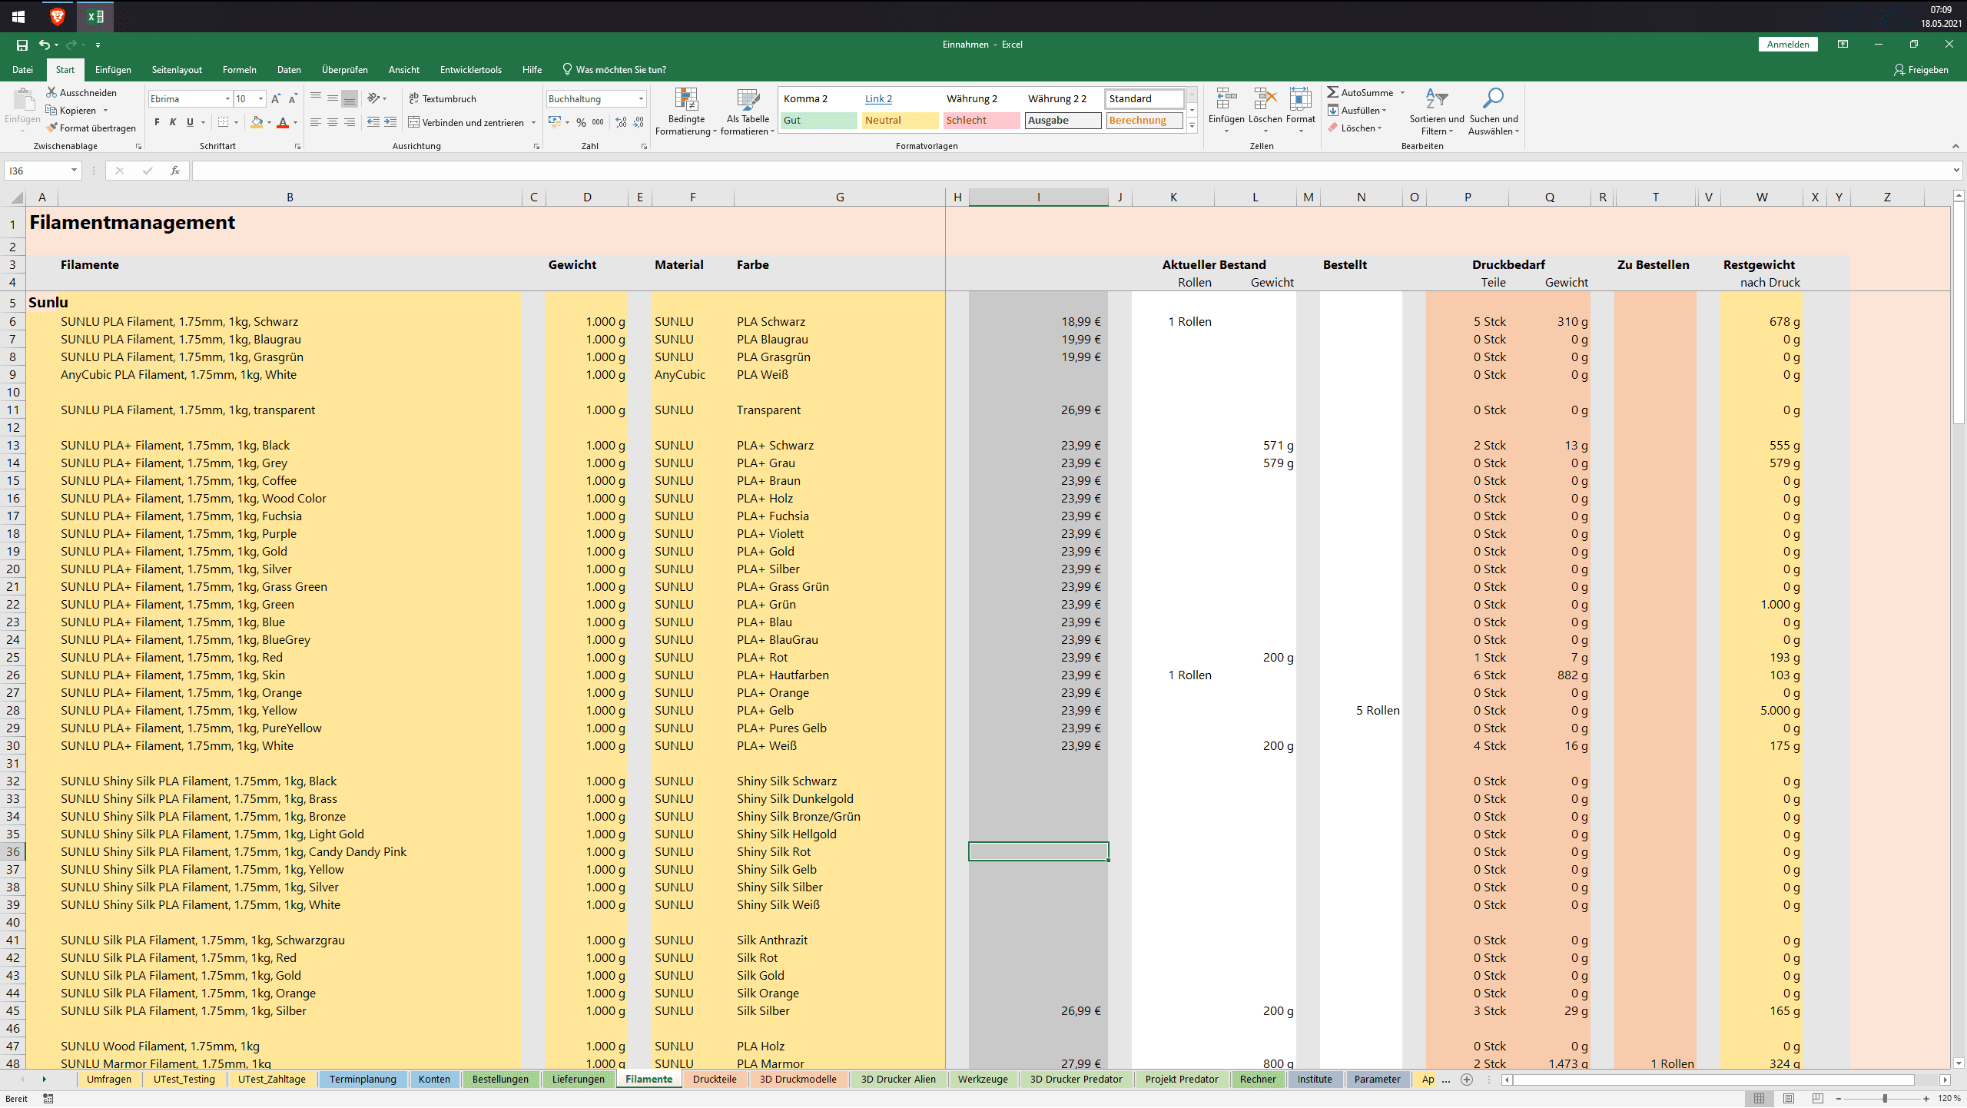Click the Anmelden button
This screenshot has width=1967, height=1108.
[1787, 45]
